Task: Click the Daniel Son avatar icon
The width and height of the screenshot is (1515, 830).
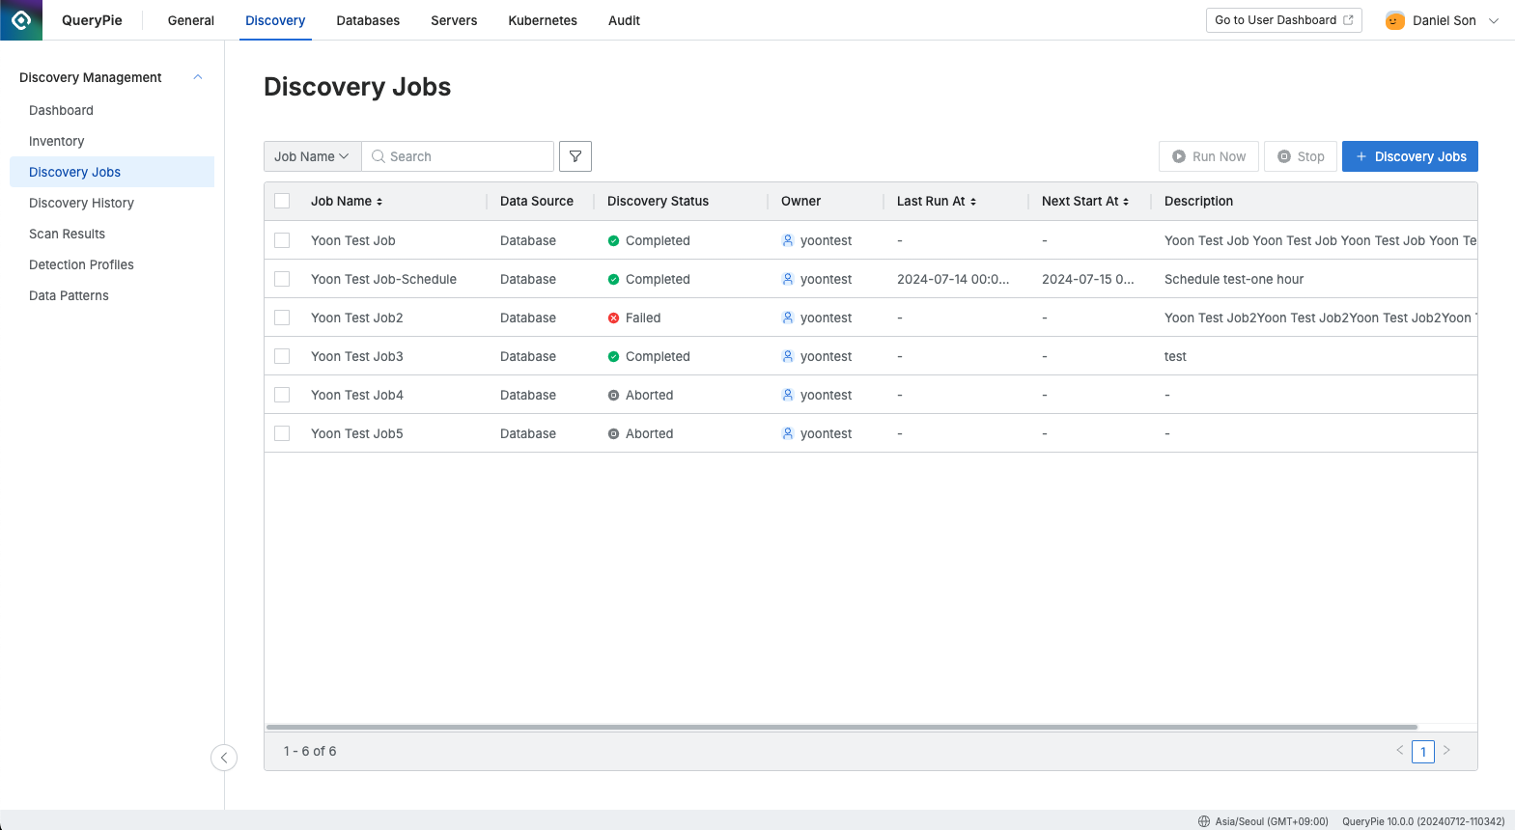Action: tap(1394, 20)
